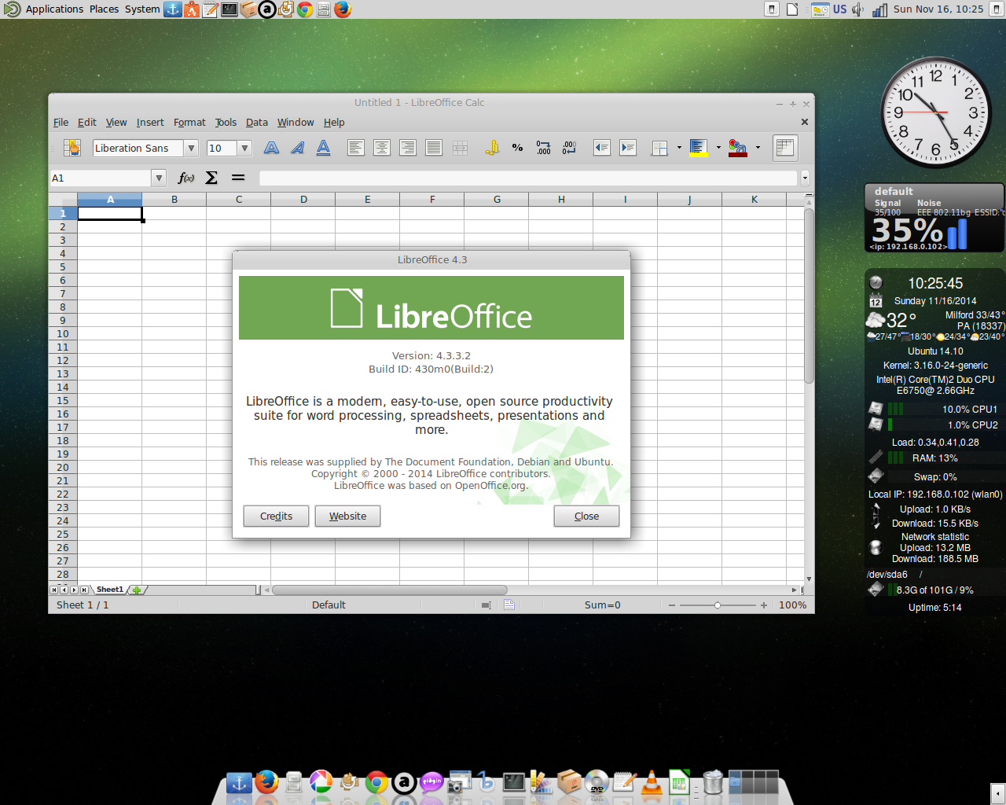Click the equals Function icon
The width and height of the screenshot is (1006, 805).
238,178
